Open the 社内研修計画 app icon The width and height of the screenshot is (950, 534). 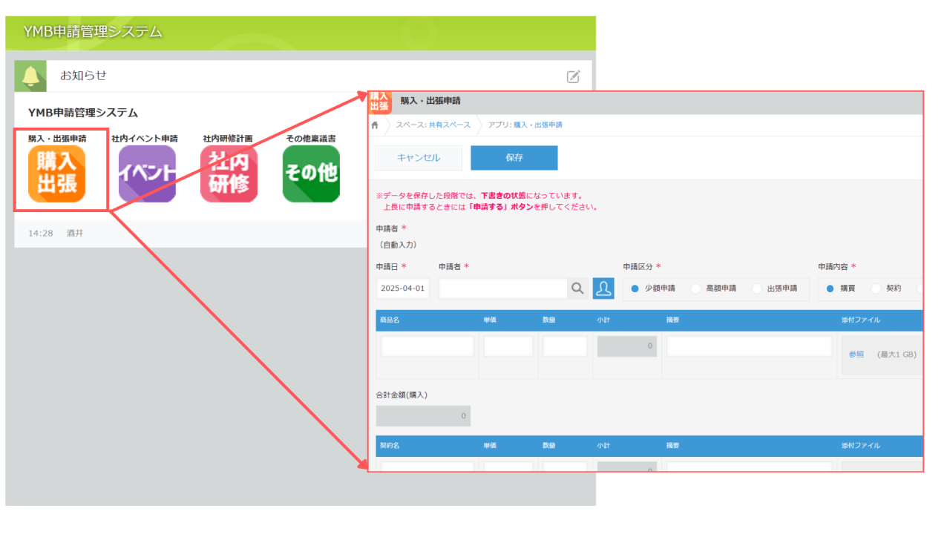pos(228,173)
